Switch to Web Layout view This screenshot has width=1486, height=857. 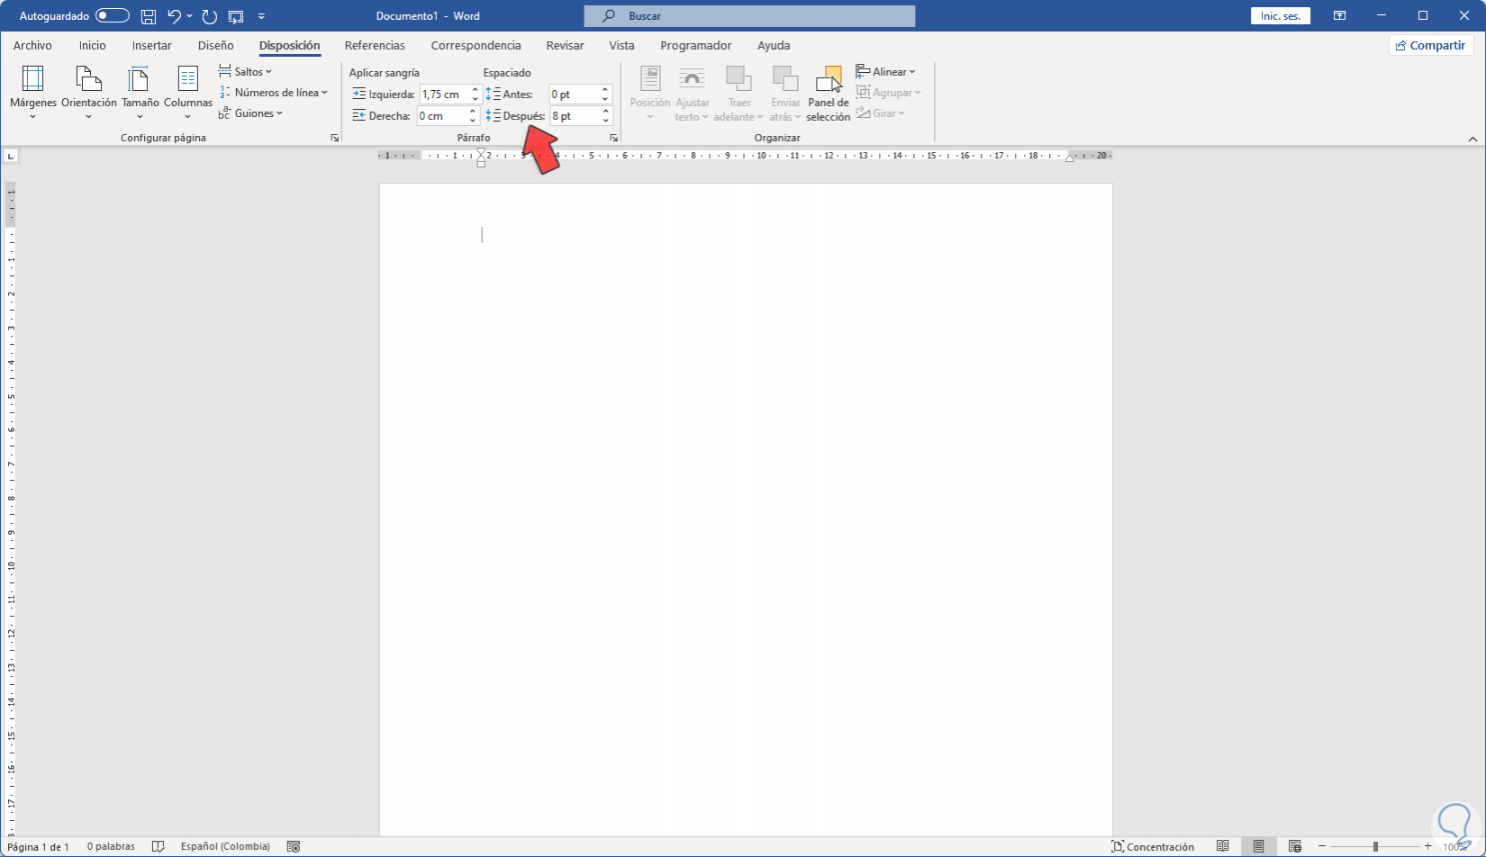(1294, 846)
